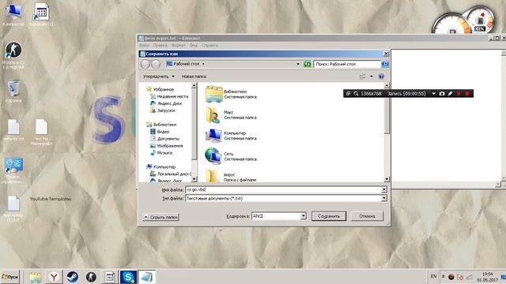This screenshot has width=506, height=284.
Task: Click the navigation tree scrollbar down arrow
Action: click(x=194, y=179)
